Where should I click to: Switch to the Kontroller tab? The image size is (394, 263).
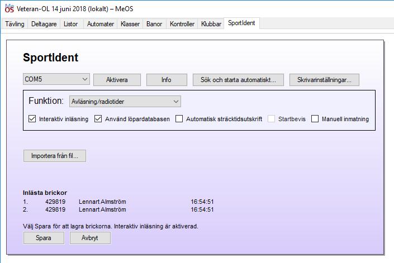pos(182,24)
